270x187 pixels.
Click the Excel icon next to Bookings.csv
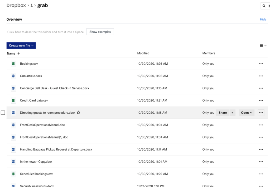pyautogui.click(x=13, y=64)
